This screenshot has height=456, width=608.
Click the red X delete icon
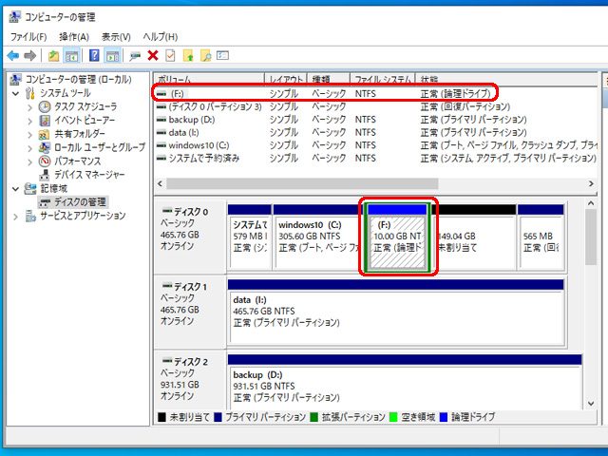click(153, 56)
